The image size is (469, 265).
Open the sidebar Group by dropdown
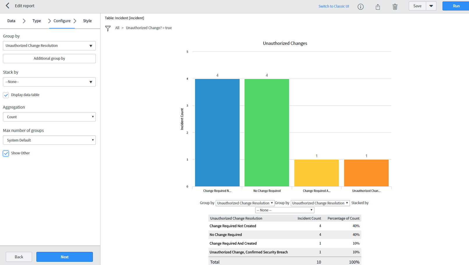(x=49, y=46)
